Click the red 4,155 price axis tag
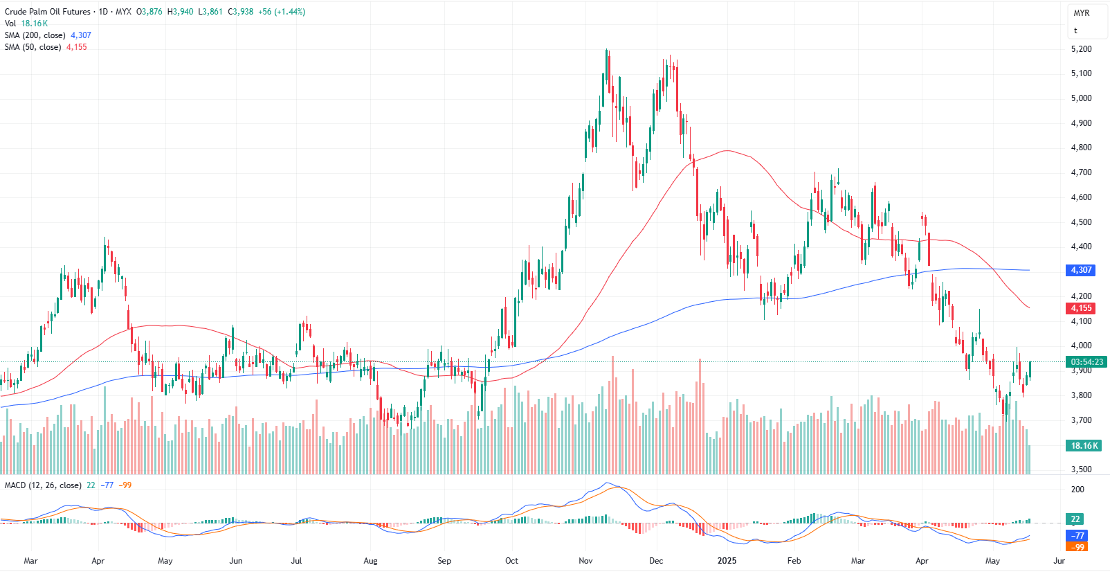The height and width of the screenshot is (574, 1110). (x=1081, y=308)
